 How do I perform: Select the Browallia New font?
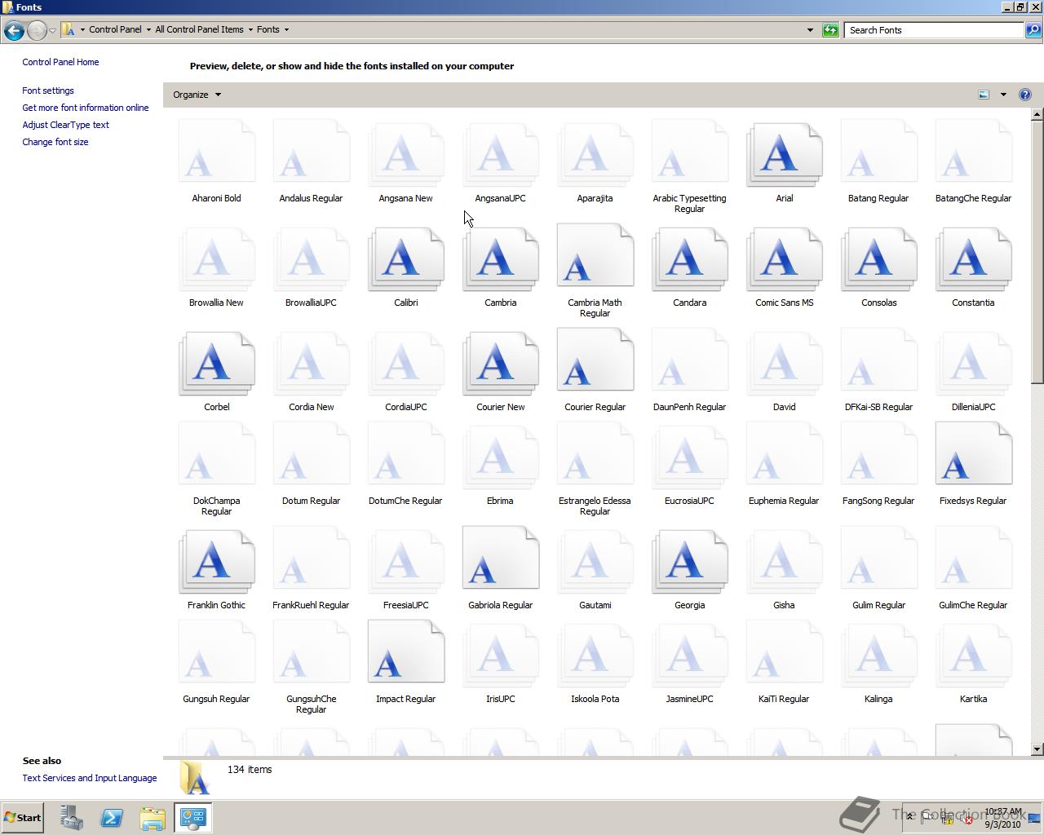pyautogui.click(x=216, y=266)
